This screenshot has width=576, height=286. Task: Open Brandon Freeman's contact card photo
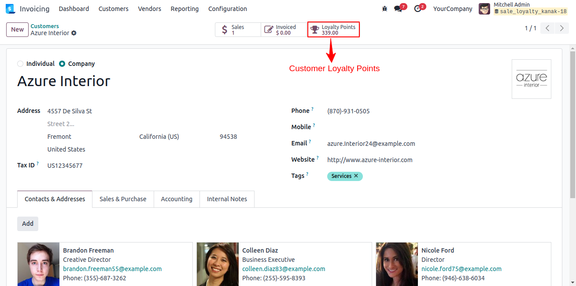pyautogui.click(x=39, y=264)
